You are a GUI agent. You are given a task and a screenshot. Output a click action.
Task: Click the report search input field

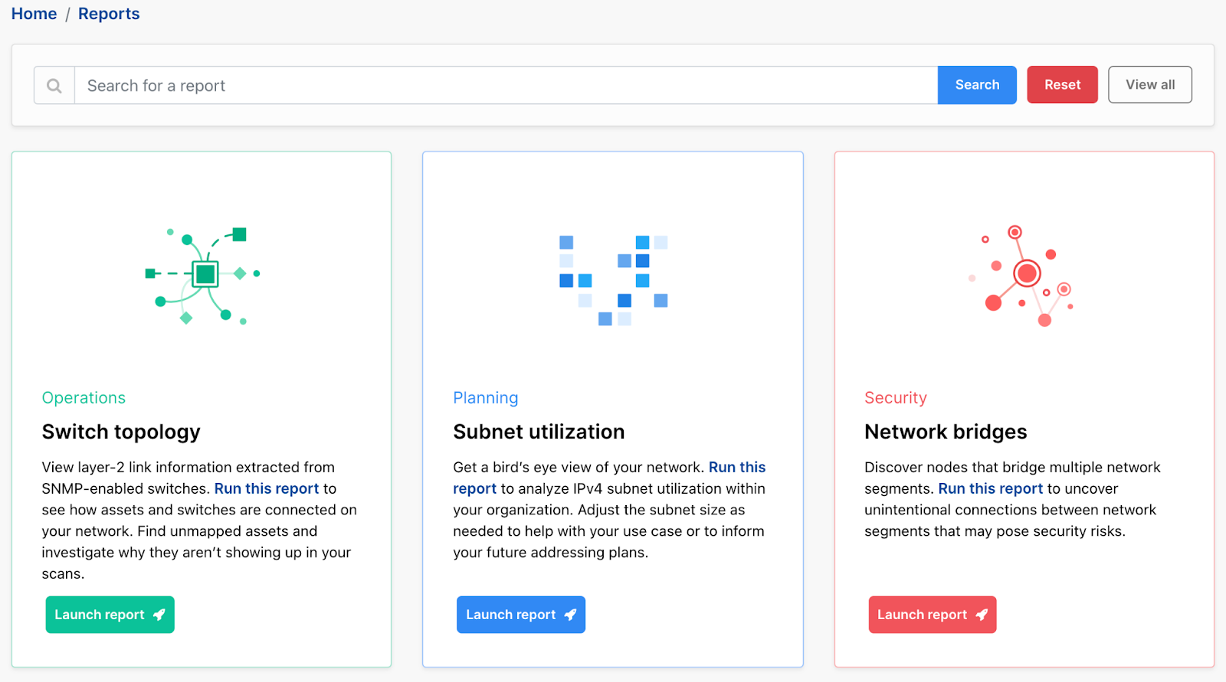pyautogui.click(x=460, y=85)
